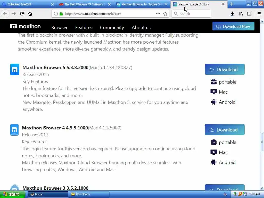264x198 pixels.
Task: Choose Mac download for Maxthon 4
Action: point(219,152)
